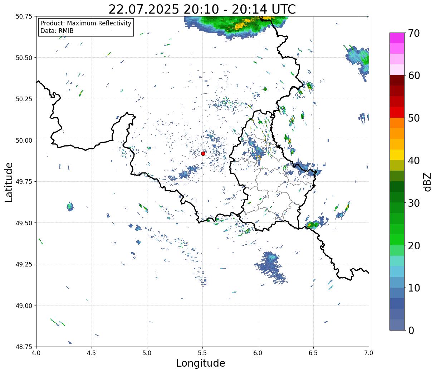Click the latitude tick label 48.75
The height and width of the screenshot is (372, 436).
[24, 347]
